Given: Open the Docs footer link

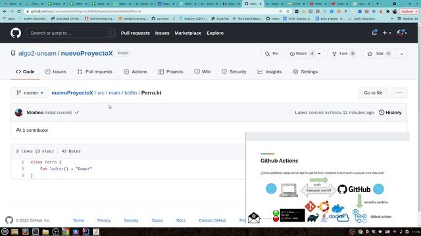Looking at the screenshot, I should (x=181, y=220).
